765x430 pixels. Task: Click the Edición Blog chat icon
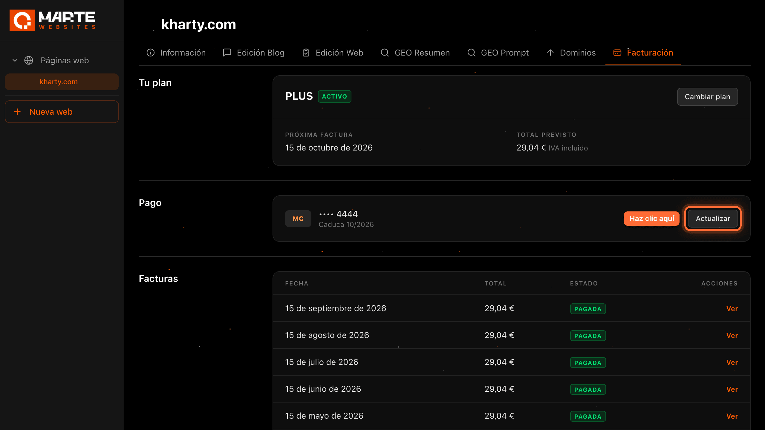coord(227,53)
